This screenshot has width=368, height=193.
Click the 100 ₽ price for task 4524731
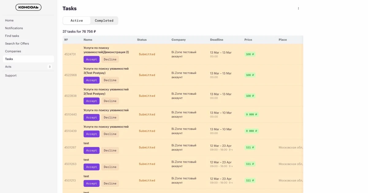click(250, 54)
